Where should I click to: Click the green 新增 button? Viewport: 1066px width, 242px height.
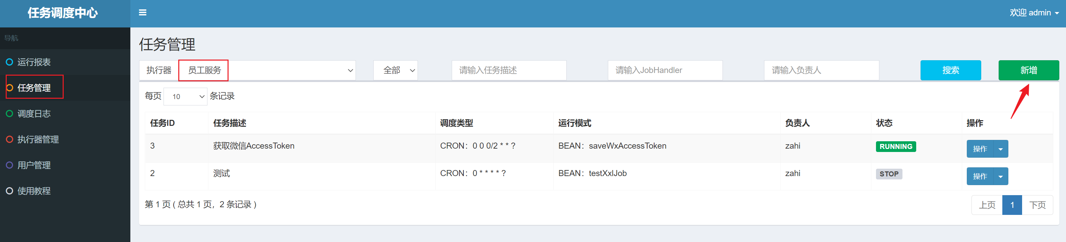(1028, 70)
